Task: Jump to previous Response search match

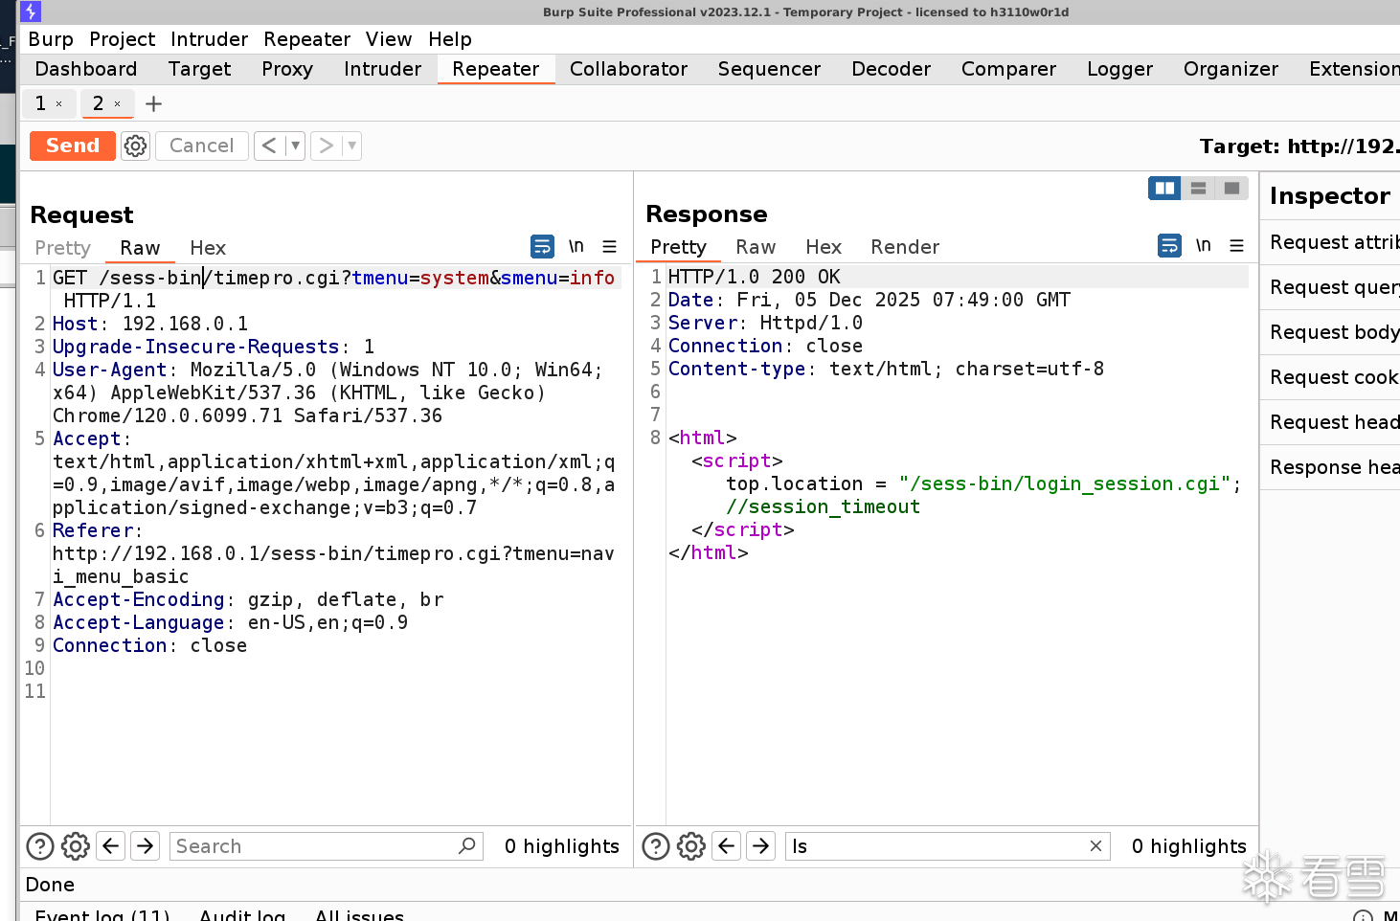Action: [x=727, y=846]
